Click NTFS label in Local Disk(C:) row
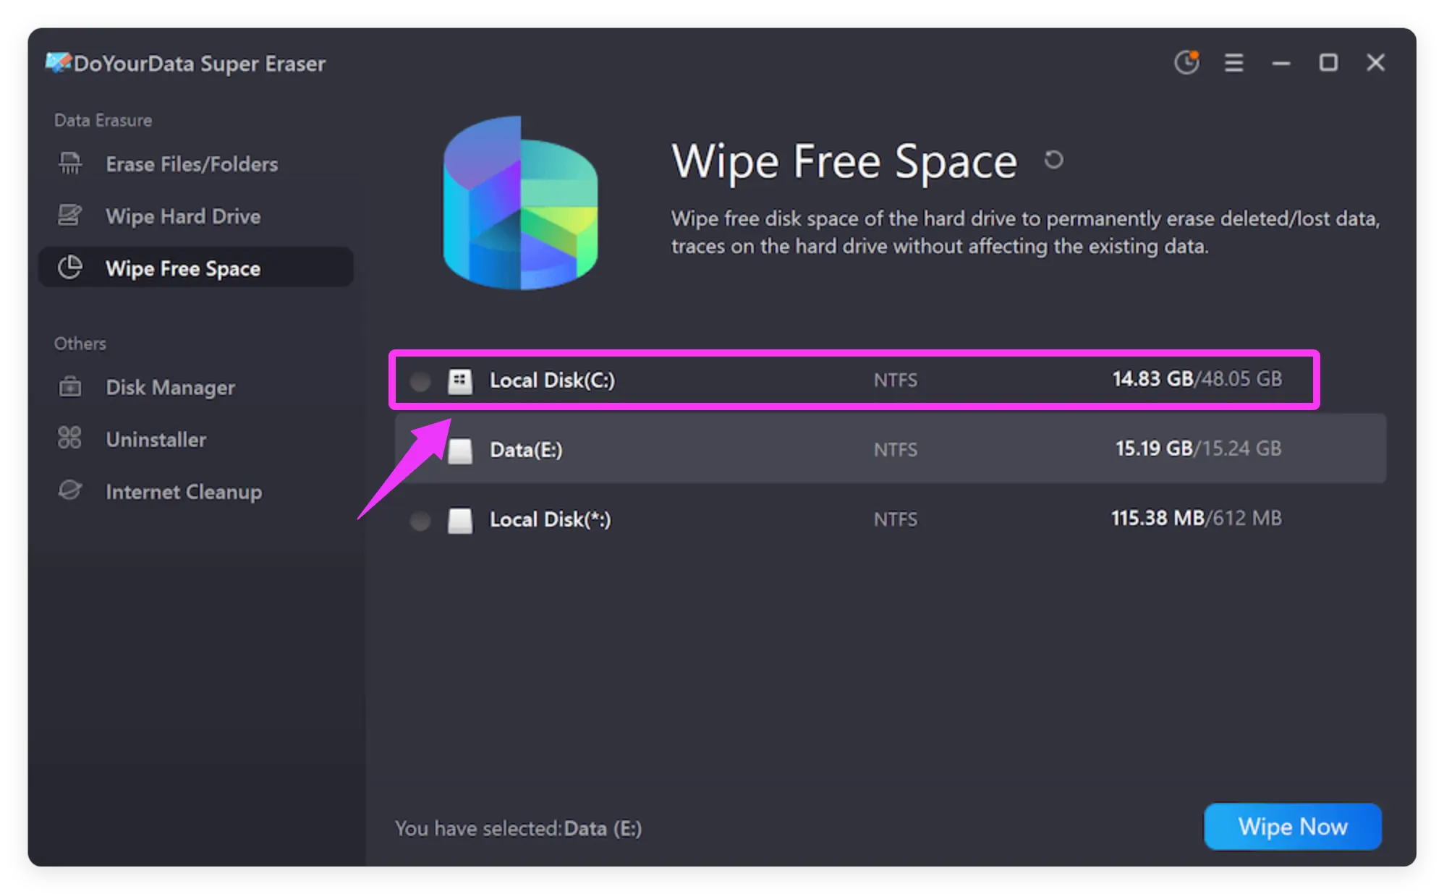 point(895,380)
